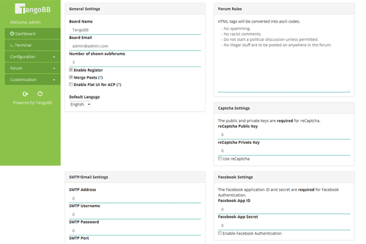Click the power icon in sidebar
366x244 pixels.
(x=40, y=93)
